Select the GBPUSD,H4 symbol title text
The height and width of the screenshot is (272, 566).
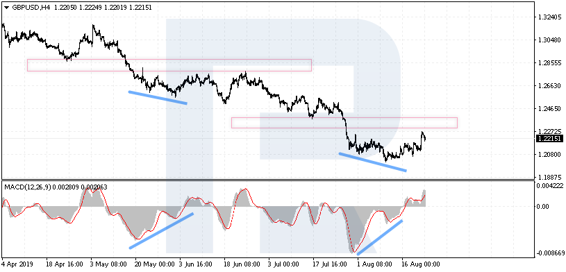coord(31,7)
